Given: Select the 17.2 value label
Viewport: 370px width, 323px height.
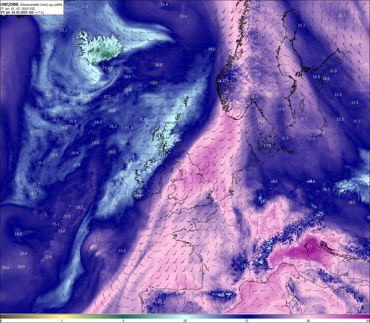Looking at the screenshot, I should (x=107, y=97).
